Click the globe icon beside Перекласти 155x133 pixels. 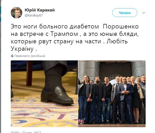click(12, 56)
